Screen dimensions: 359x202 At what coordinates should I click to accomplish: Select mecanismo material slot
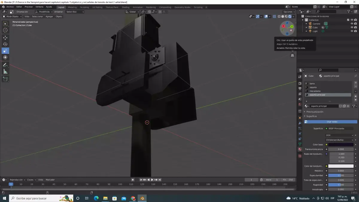pyautogui.click(x=328, y=91)
